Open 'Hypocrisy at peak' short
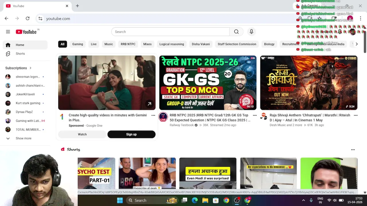Viewport: 367px width, 206px height. (x=147, y=173)
